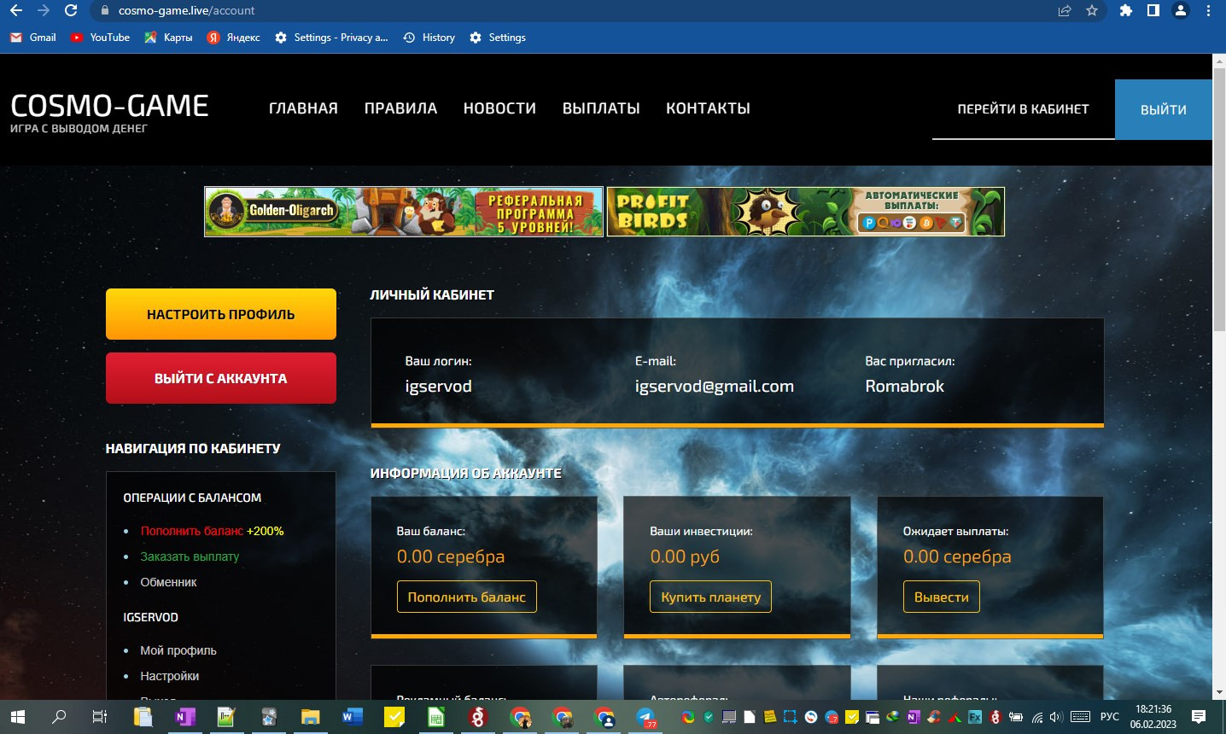The image size is (1226, 734).
Task: Click the volume speaker tray icon
Action: tap(1056, 717)
